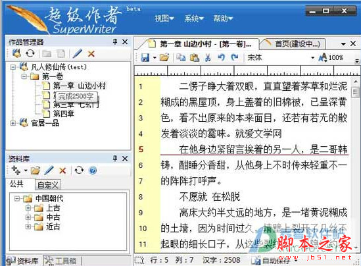The width and height of the screenshot is (361, 266).
Task: Expand the 上古 folder
Action: pos(28,208)
